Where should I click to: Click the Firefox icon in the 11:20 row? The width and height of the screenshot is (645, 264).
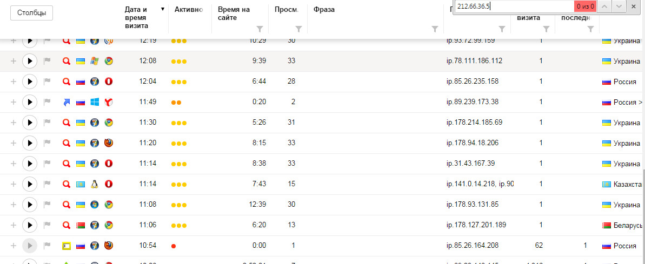[109, 143]
